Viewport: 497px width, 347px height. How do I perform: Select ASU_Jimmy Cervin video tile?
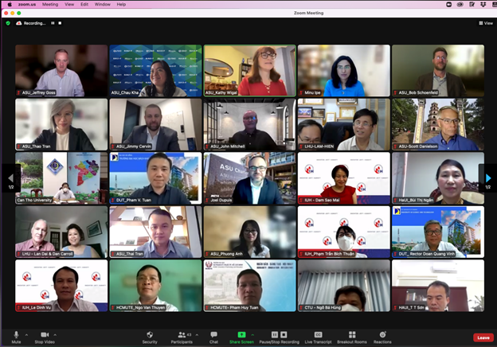[155, 124]
